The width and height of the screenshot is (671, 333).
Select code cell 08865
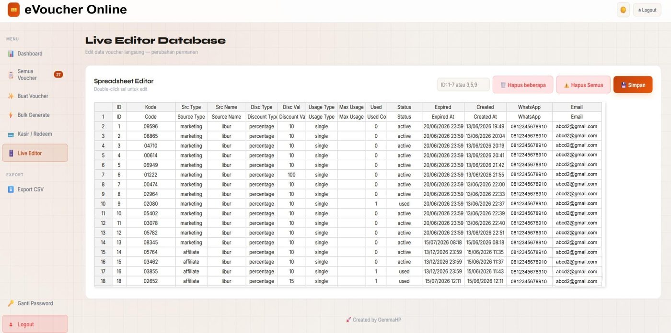pos(150,136)
